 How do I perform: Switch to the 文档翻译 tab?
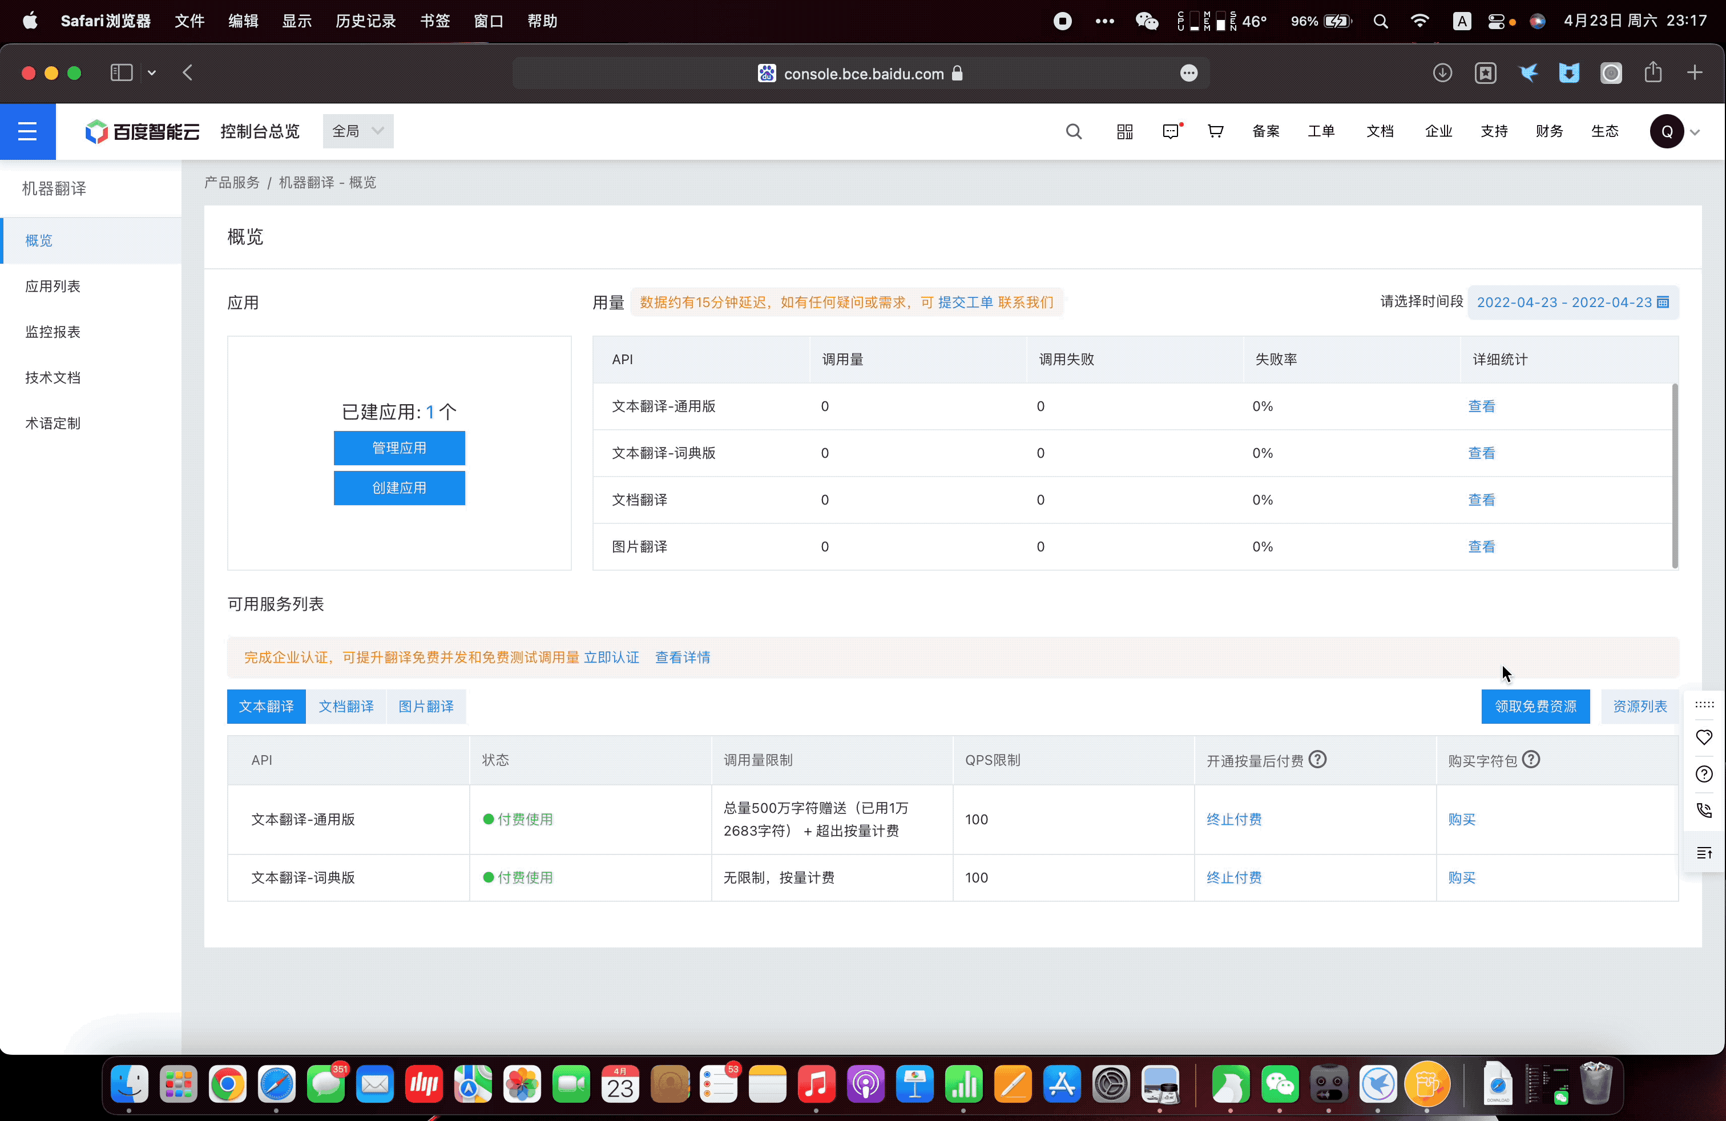coord(346,706)
